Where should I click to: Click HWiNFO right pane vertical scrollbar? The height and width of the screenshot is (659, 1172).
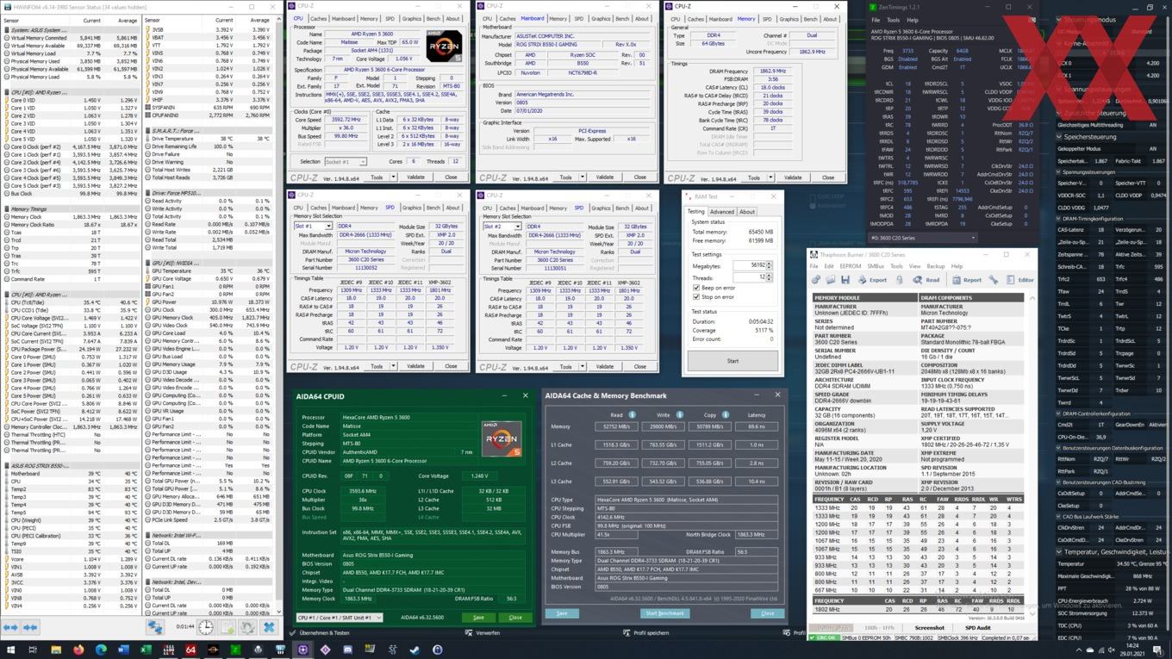point(277,314)
